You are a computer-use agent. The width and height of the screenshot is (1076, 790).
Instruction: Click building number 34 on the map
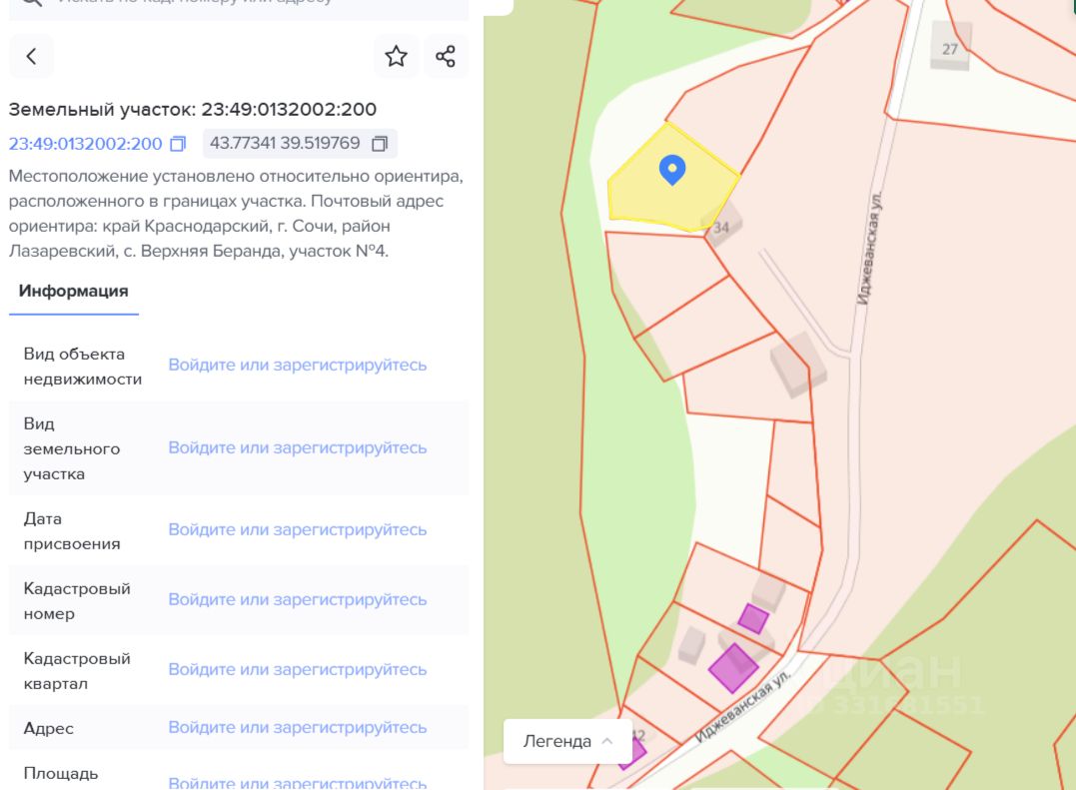pyautogui.click(x=720, y=227)
